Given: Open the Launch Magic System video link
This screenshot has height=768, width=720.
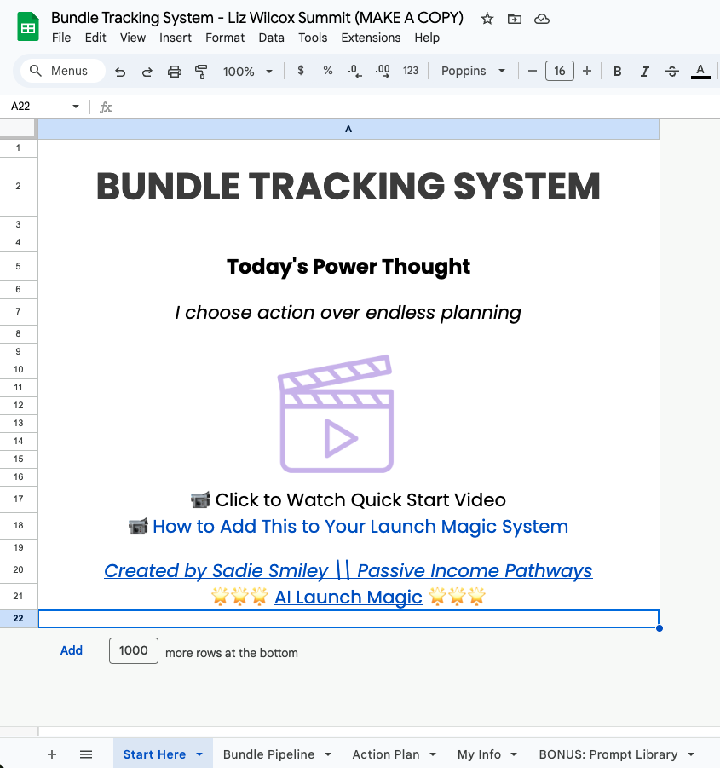Looking at the screenshot, I should point(360,526).
